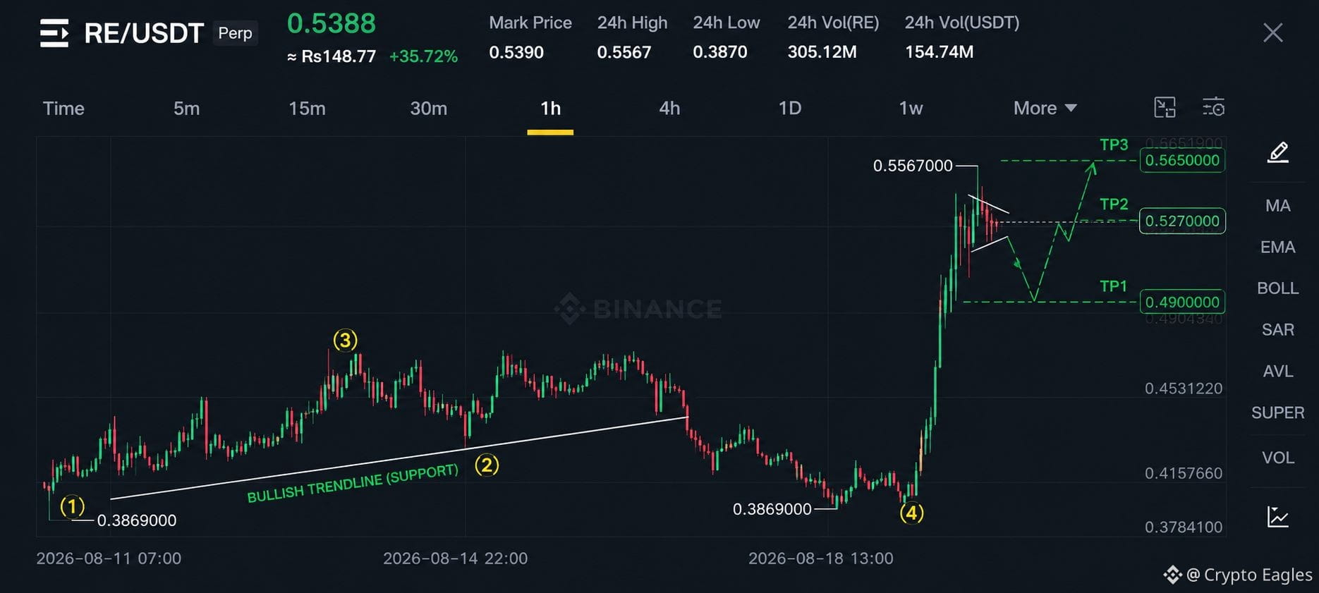Click the 24h Vol(USDT) value 154.74M

(x=940, y=52)
